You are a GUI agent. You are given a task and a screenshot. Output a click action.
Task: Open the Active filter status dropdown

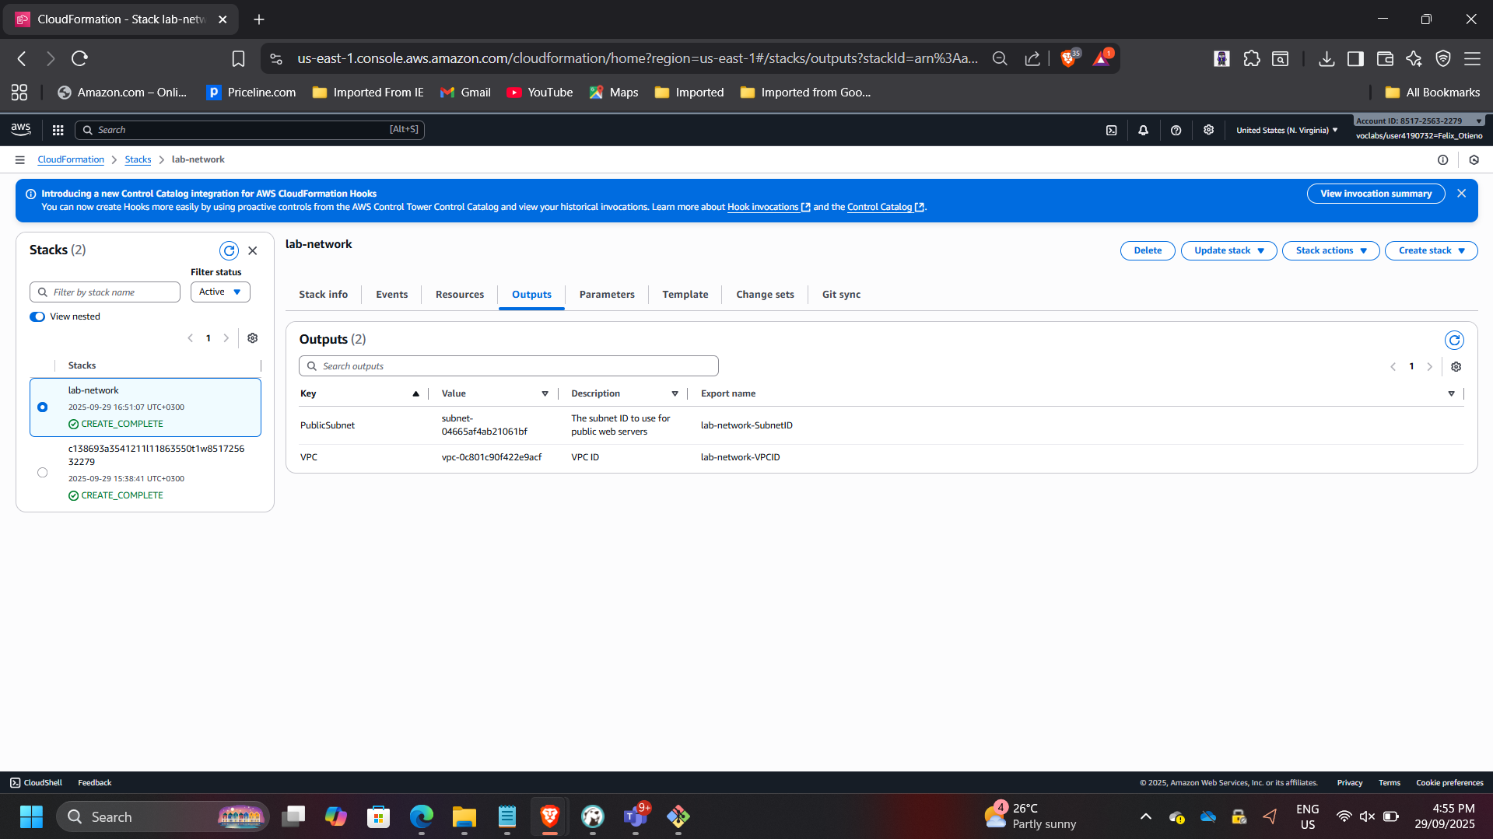pos(220,292)
